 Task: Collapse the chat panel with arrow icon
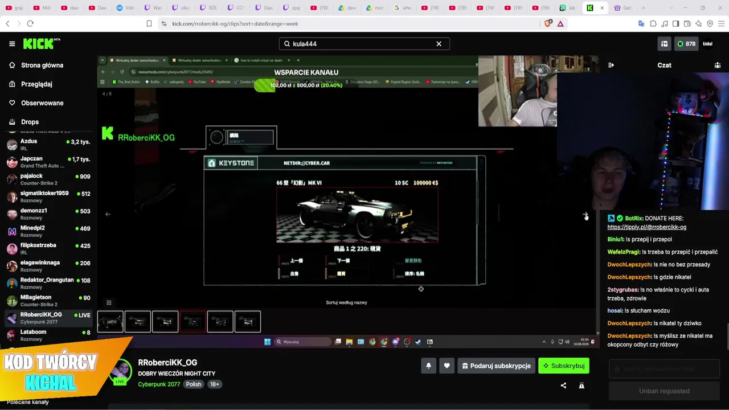[x=611, y=65]
